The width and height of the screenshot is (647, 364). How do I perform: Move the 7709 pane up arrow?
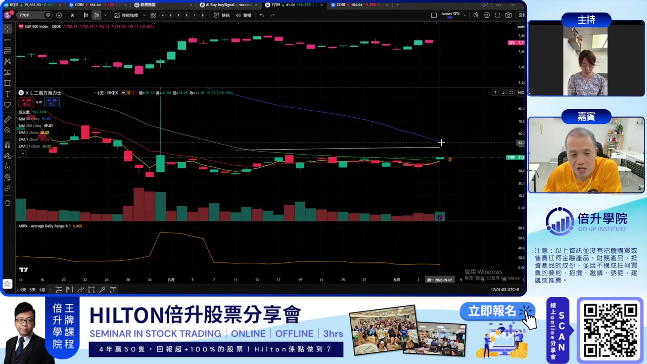(495, 93)
